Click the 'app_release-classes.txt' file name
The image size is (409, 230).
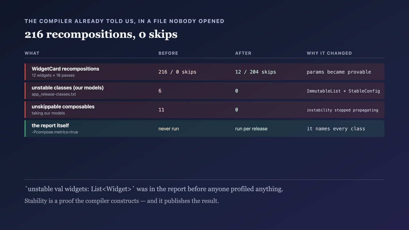[x=54, y=94]
